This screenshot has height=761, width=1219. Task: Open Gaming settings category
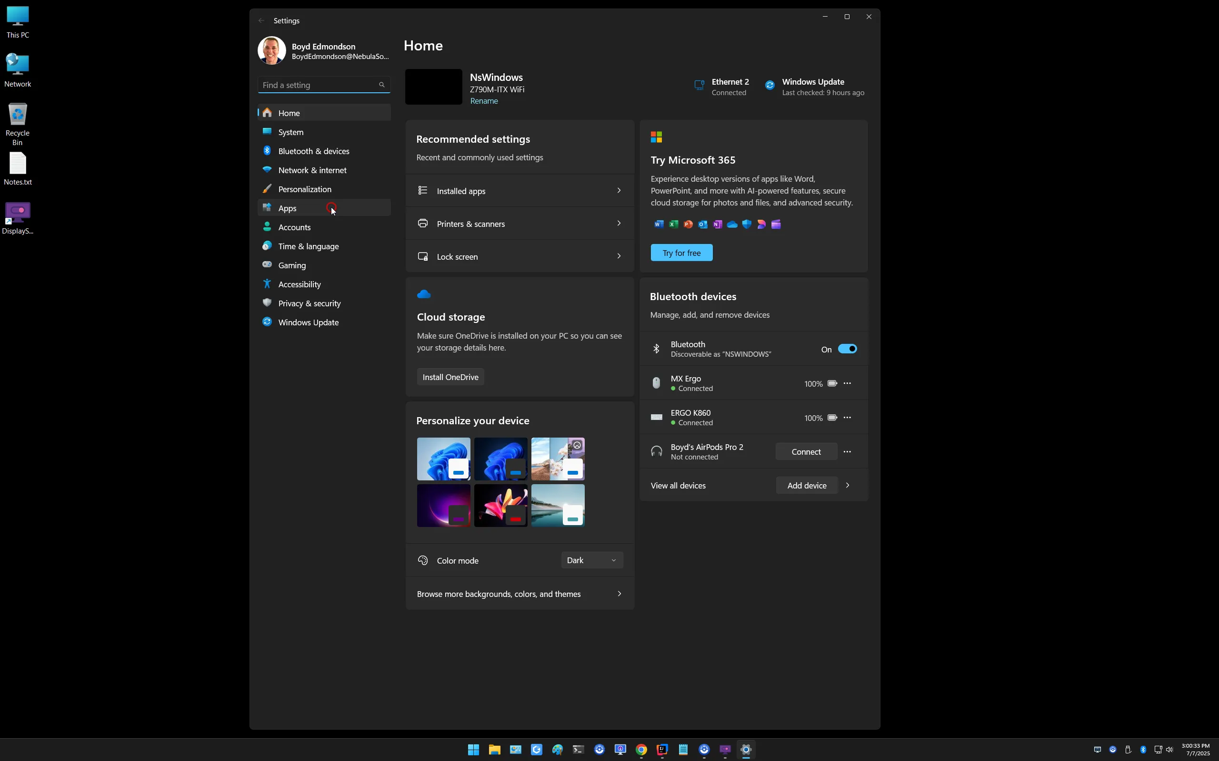pos(324,265)
